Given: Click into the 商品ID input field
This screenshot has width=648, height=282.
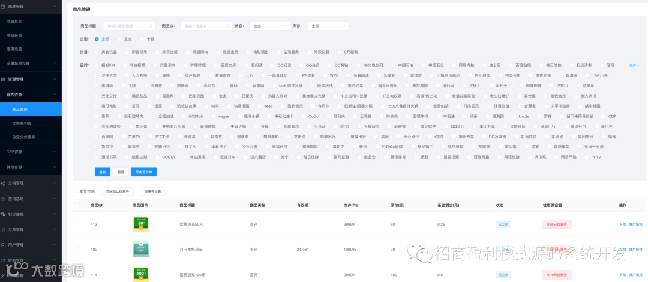Looking at the screenshot, I should tap(206, 26).
